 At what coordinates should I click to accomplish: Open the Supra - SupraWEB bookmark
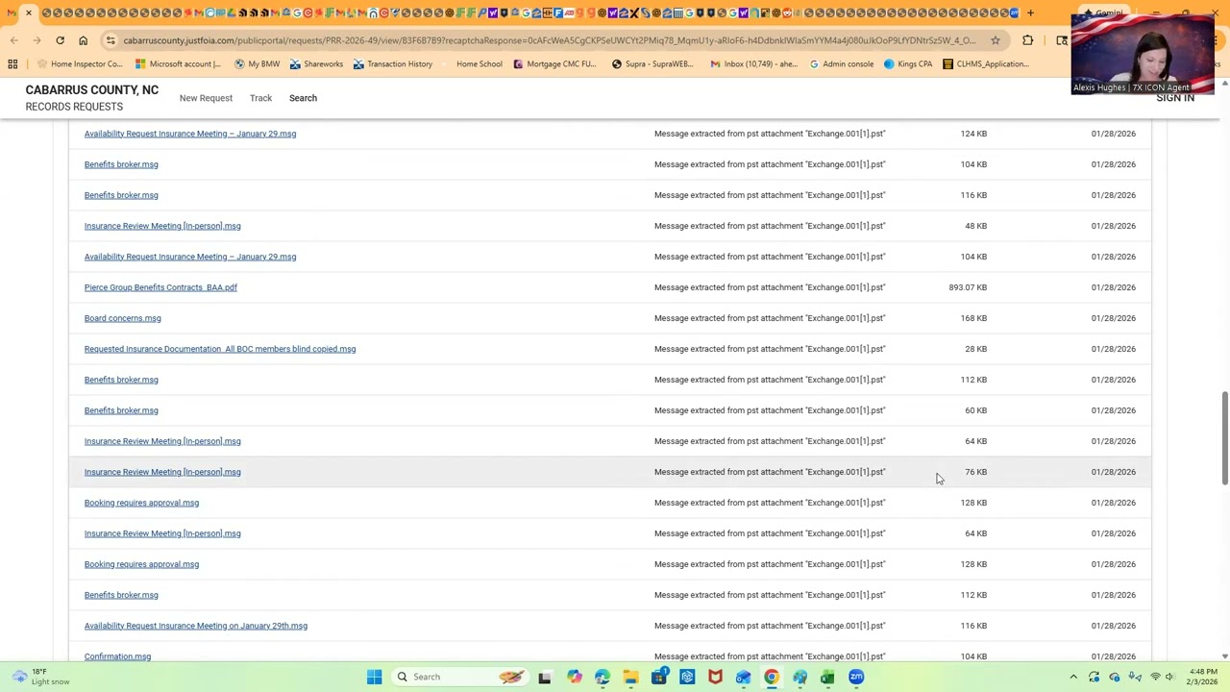pos(652,64)
